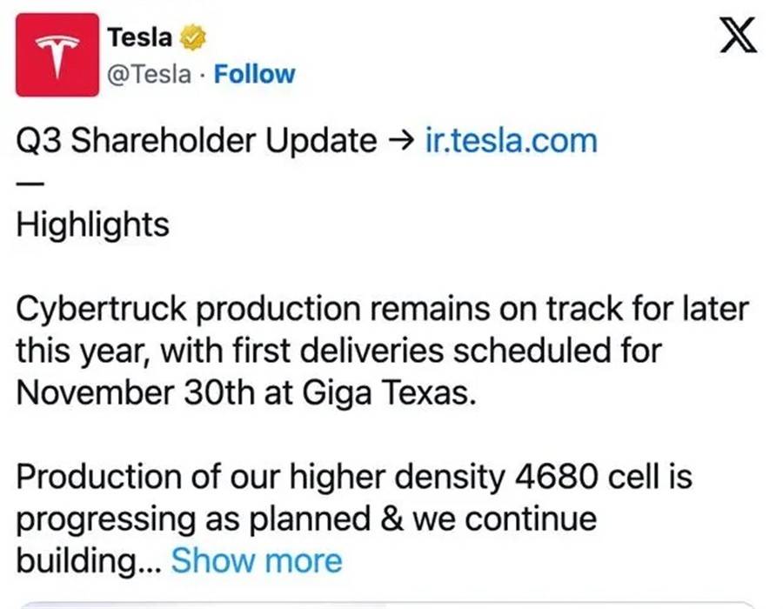
Task: Open the @Tesla handle
Action: tap(149, 74)
